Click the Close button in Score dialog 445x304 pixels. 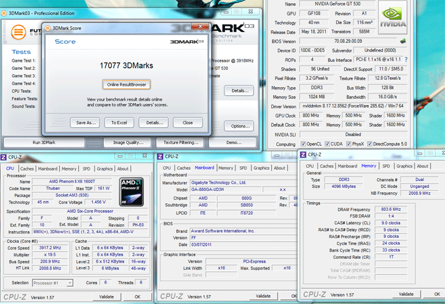[x=188, y=122]
